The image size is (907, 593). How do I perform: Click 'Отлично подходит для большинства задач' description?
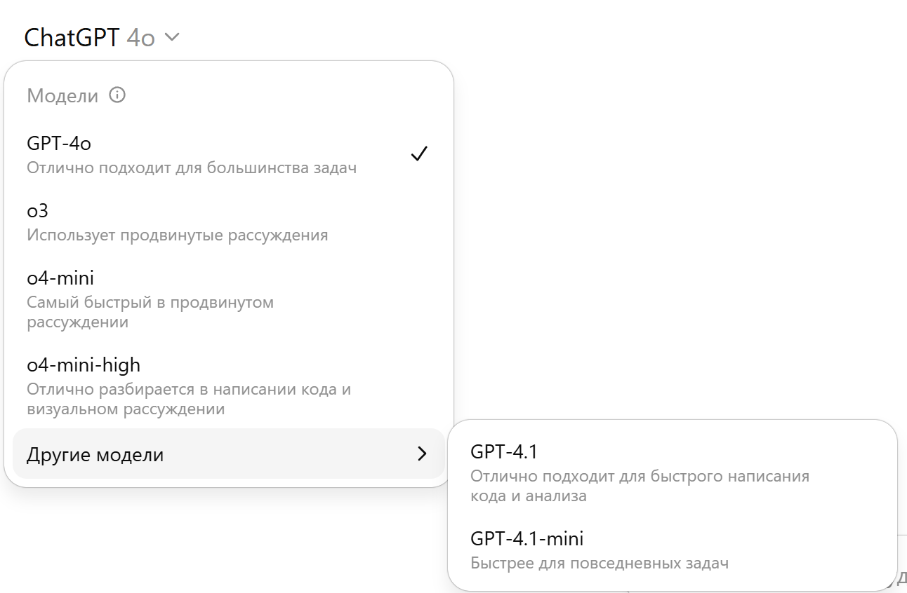(x=192, y=168)
